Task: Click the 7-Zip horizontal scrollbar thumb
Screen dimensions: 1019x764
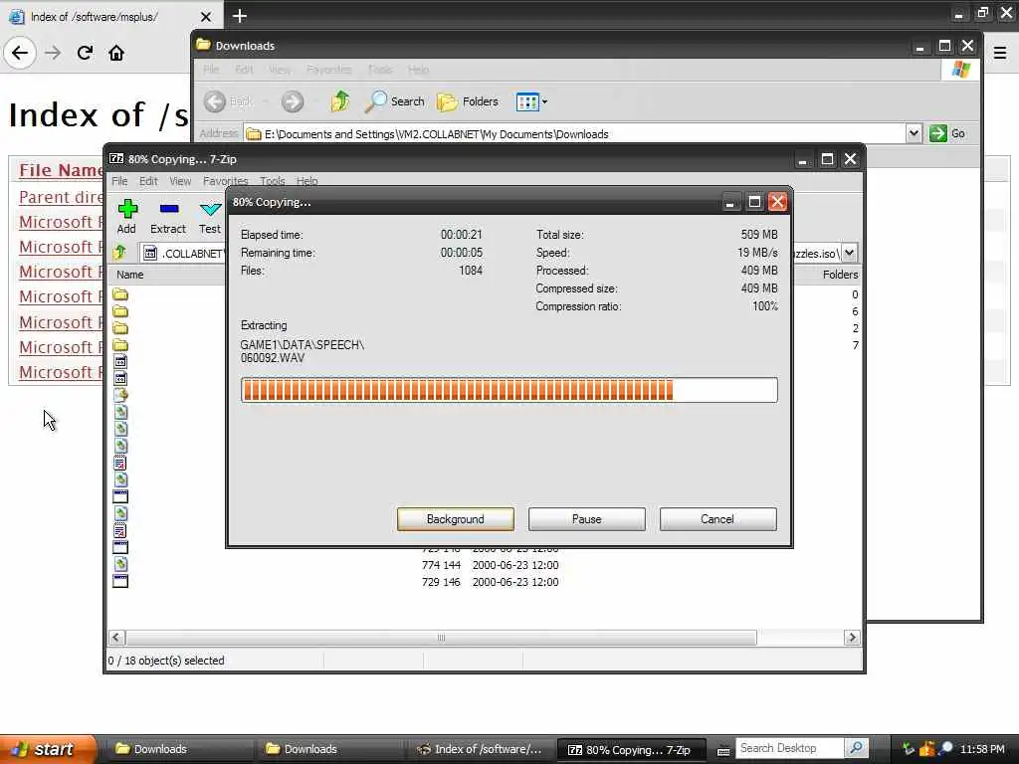Action: 441,638
